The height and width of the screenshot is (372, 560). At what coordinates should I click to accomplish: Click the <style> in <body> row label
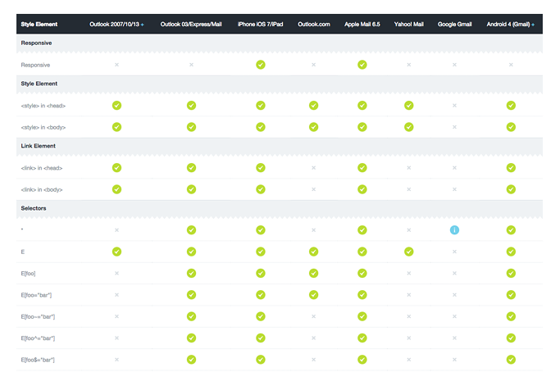click(x=42, y=127)
